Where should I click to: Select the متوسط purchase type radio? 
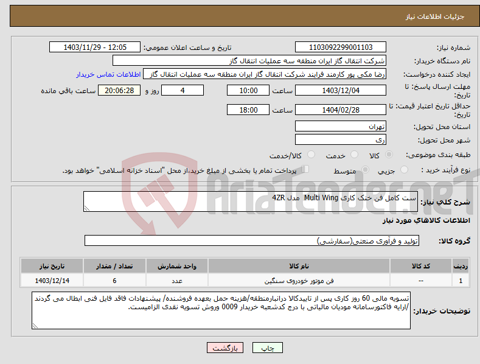[x=365, y=170]
